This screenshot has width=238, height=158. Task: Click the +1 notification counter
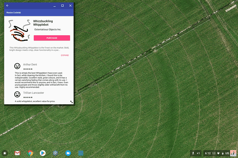pos(198,153)
